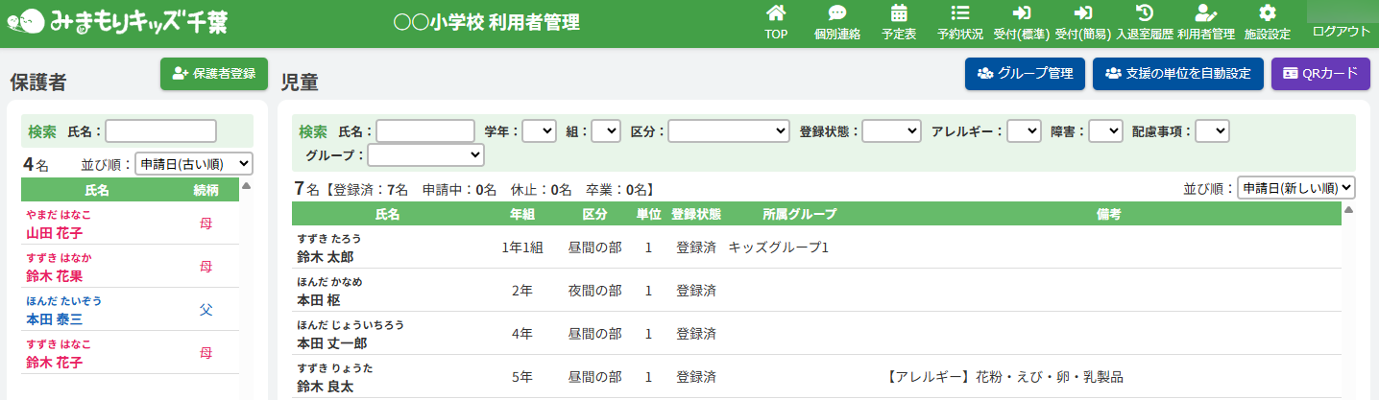Open the 区分 filter dropdown
This screenshot has width=1379, height=400.
[728, 130]
